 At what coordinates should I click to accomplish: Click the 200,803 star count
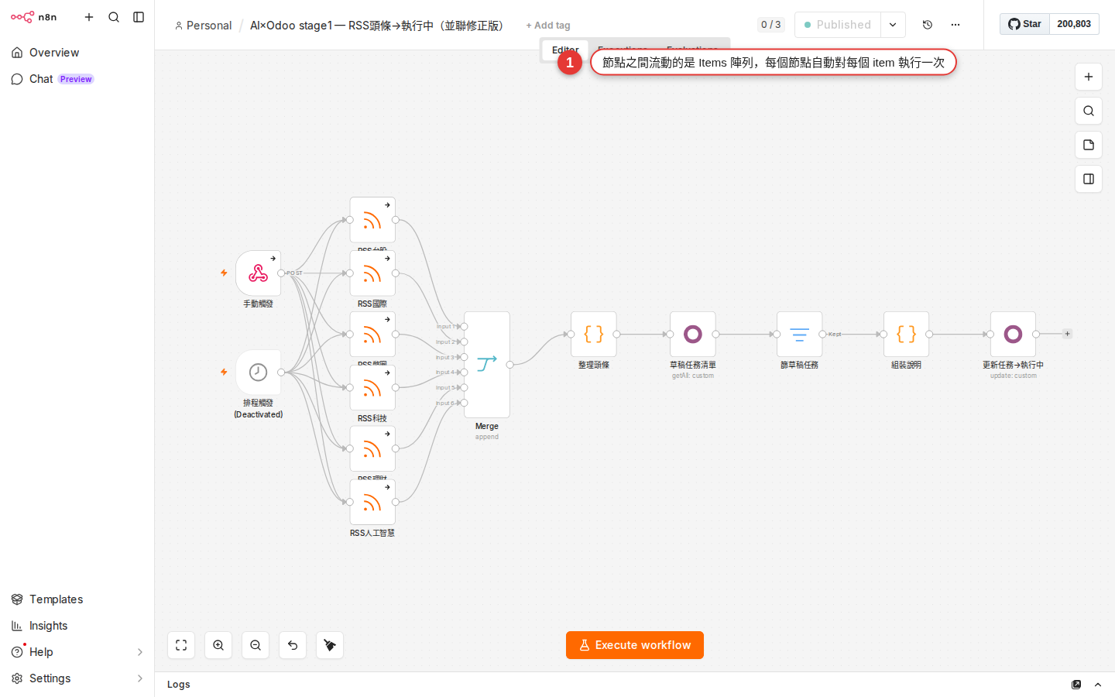point(1074,24)
